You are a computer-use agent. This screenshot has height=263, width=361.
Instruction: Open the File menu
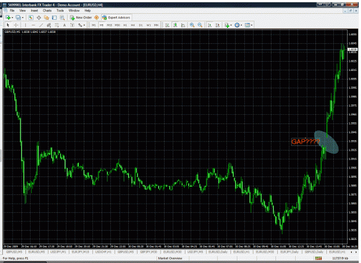pos(12,10)
